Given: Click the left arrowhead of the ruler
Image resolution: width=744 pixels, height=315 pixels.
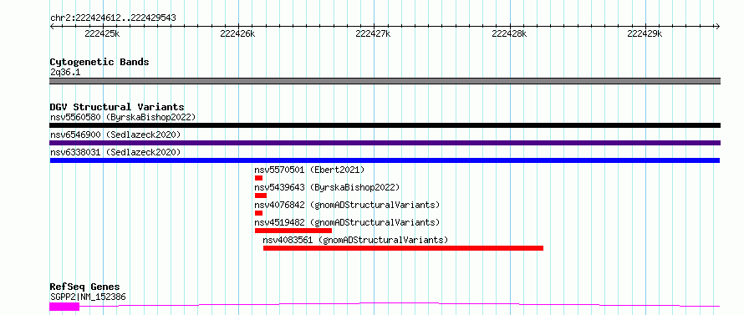Looking at the screenshot, I should coord(52,27).
